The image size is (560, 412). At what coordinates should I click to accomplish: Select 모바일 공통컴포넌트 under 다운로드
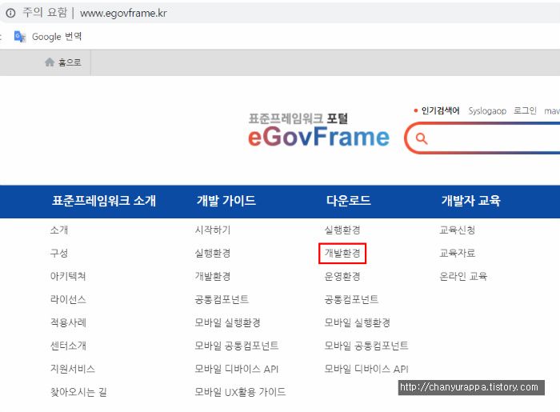tap(366, 346)
